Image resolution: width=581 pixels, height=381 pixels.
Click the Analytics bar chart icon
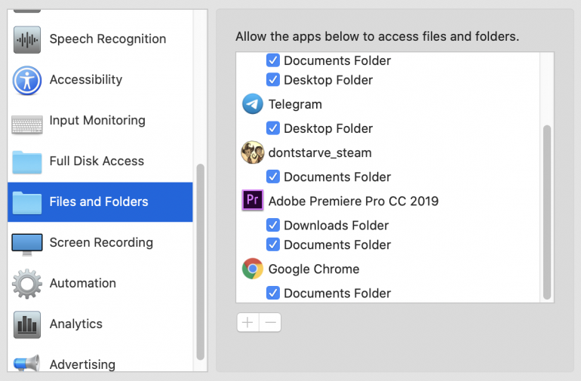click(27, 324)
